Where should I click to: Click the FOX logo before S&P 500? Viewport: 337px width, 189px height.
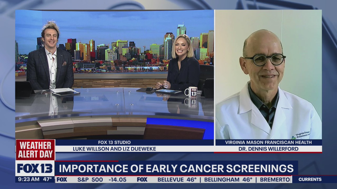62,180
